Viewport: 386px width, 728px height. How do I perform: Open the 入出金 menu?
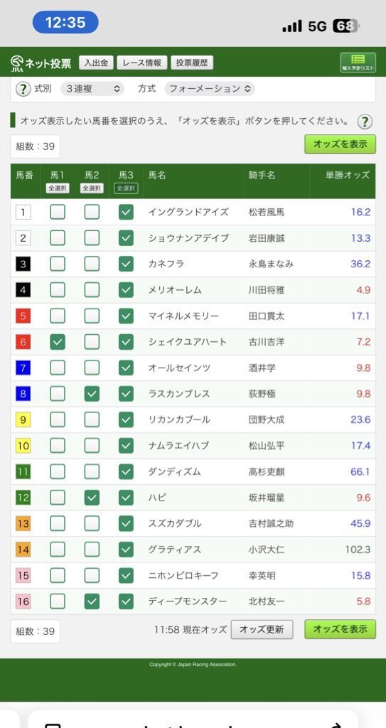(96, 63)
